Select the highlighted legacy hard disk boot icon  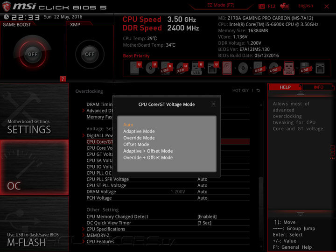[227, 68]
